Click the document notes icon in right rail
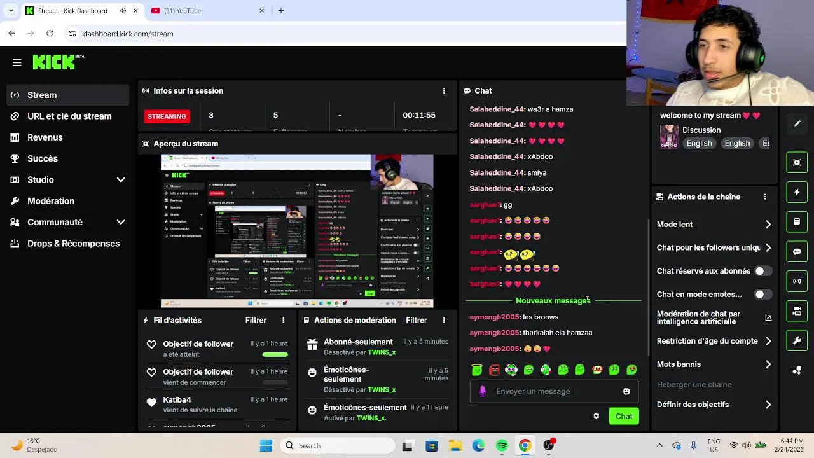Screen dimensions: 814x458 click(x=797, y=222)
